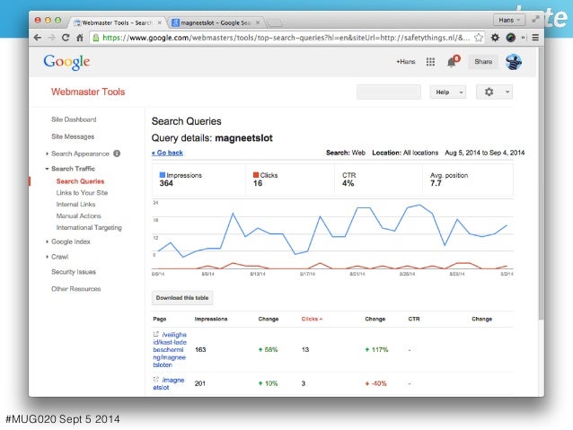Expand the Google Index section

tap(47, 241)
